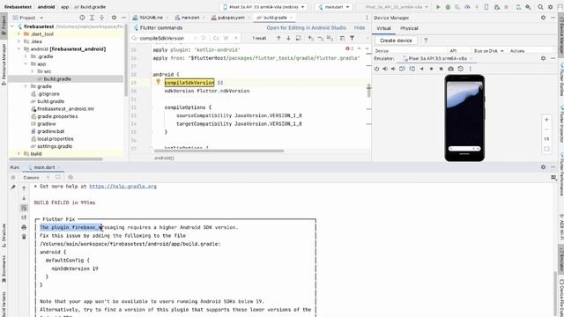Go to previous search occurrence arrow
Image resolution: width=564 pixels, height=317 pixels.
pos(278,38)
